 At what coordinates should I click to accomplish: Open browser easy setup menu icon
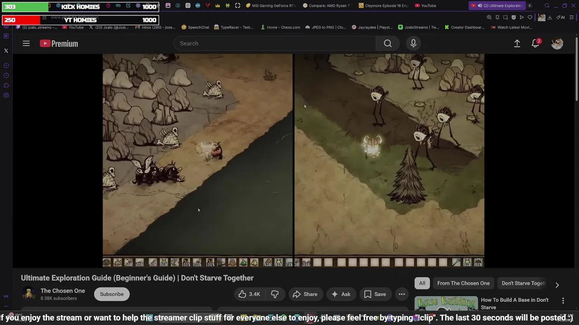tap(572, 18)
